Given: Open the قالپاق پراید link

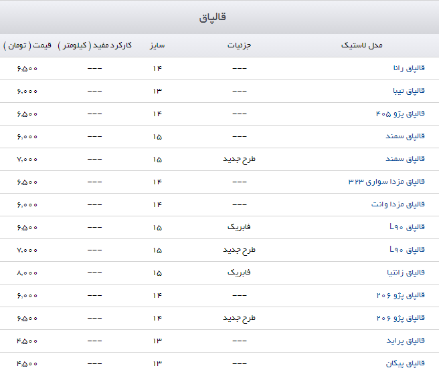Looking at the screenshot, I should (410, 341).
